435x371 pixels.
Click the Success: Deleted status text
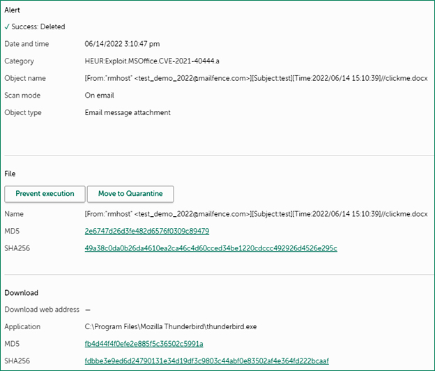pos(38,27)
